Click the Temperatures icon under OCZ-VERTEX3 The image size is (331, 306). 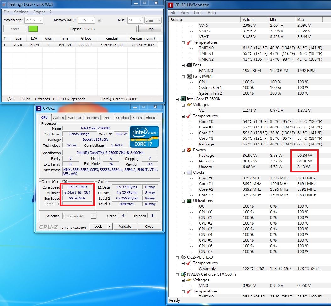189,263
